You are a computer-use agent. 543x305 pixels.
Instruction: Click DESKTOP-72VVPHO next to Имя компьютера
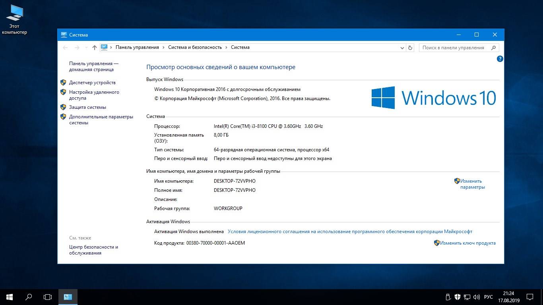[x=235, y=181]
